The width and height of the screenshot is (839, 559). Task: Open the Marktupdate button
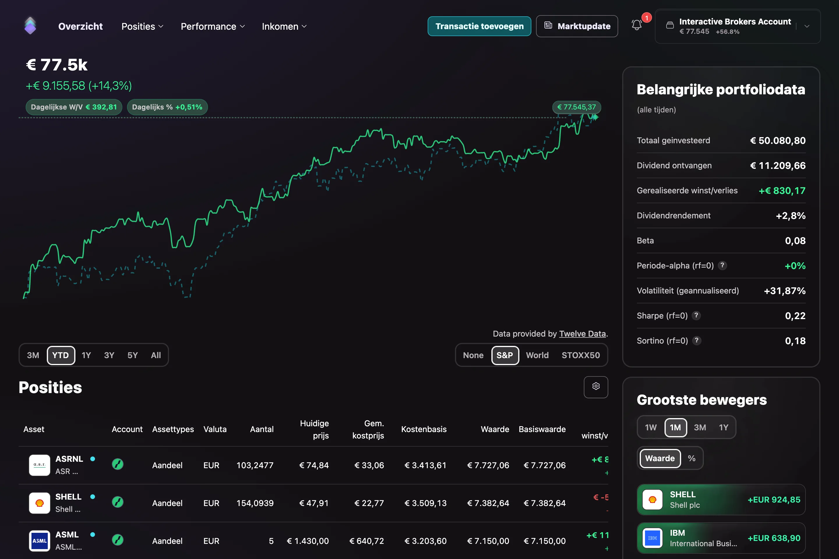tap(577, 26)
